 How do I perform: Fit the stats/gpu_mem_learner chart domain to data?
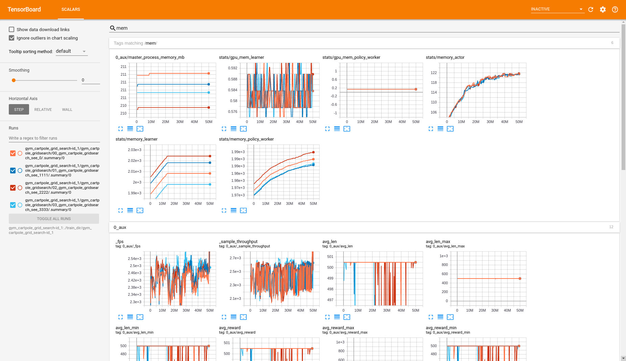pyautogui.click(x=243, y=129)
